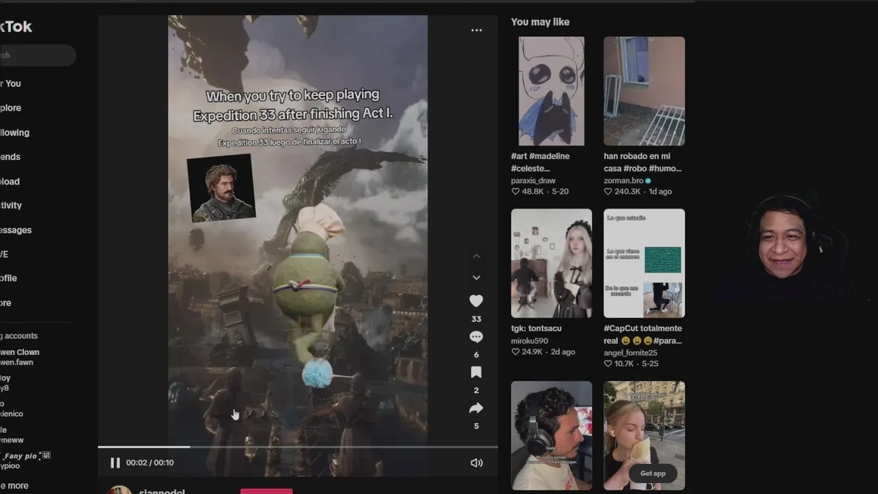Open the #art #madeline #celeste video thumbnail
This screenshot has height=494, width=878.
(x=551, y=91)
